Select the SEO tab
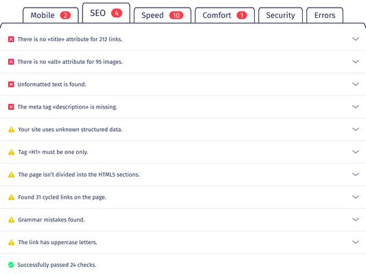Screen dimensions: 366x275 pos(106,13)
